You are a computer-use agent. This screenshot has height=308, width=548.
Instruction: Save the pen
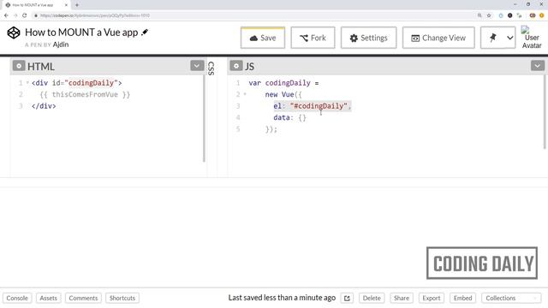263,38
